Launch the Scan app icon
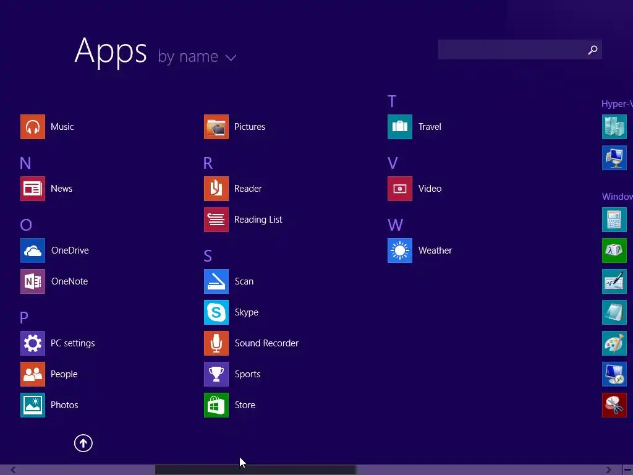 (216, 281)
